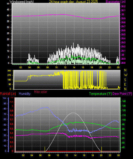Click the red "Rainfall (.in)" legend label
Viewport: 133px width, 159px height.
click(8, 94)
